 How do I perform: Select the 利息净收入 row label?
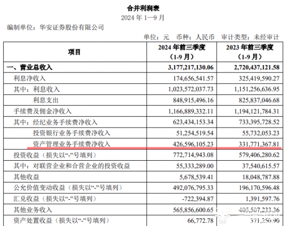(x=30, y=78)
